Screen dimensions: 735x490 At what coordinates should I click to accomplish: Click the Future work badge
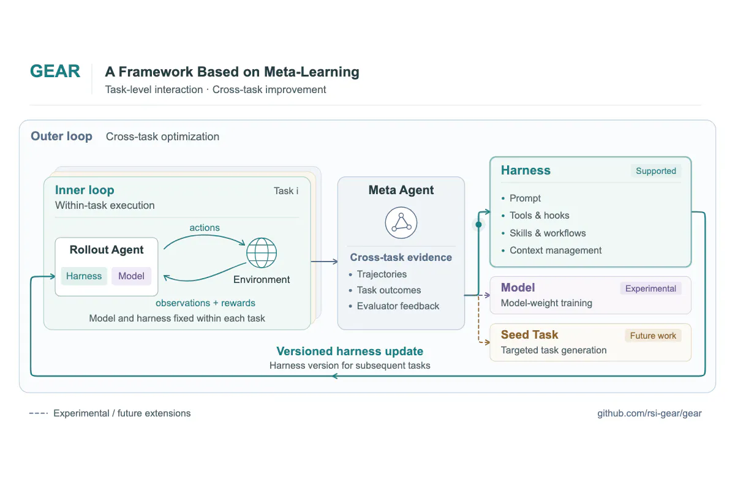click(653, 336)
